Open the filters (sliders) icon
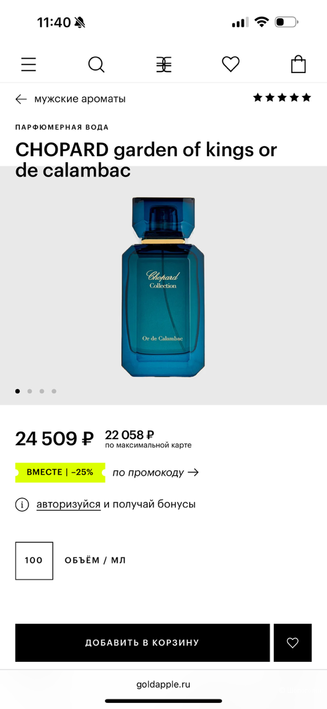 pyautogui.click(x=164, y=64)
